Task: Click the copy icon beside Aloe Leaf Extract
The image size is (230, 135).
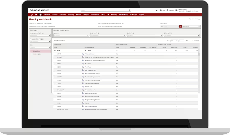Action: [x=83, y=54]
